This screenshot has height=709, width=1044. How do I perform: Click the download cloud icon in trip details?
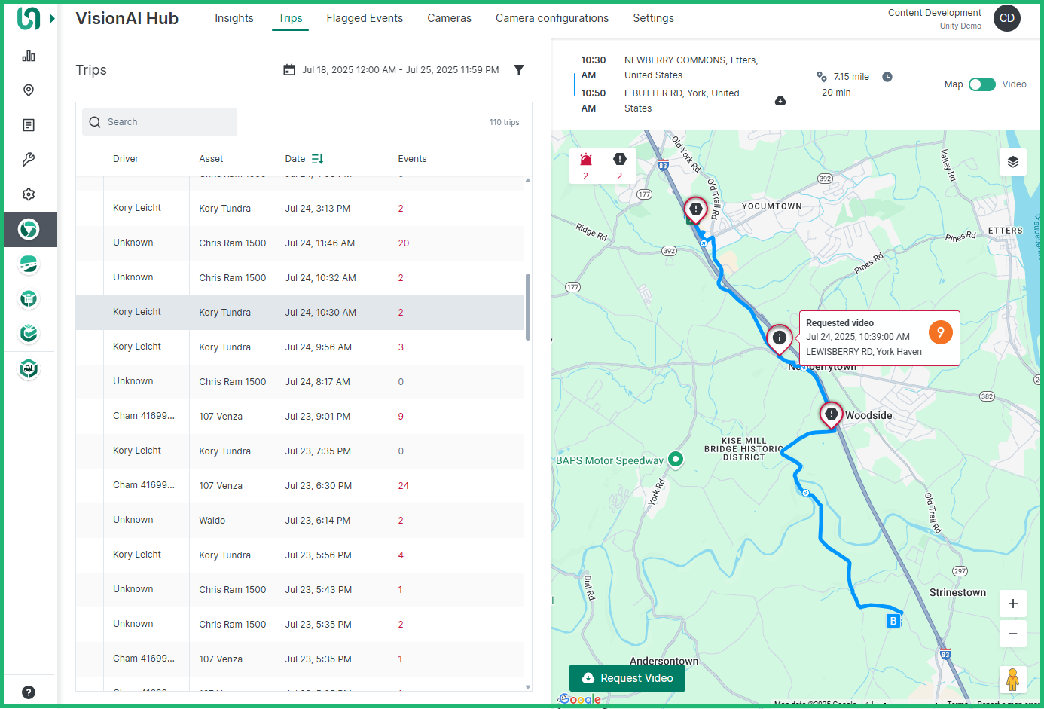click(780, 101)
